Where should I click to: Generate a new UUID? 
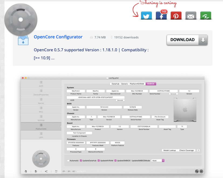[x=120, y=100]
